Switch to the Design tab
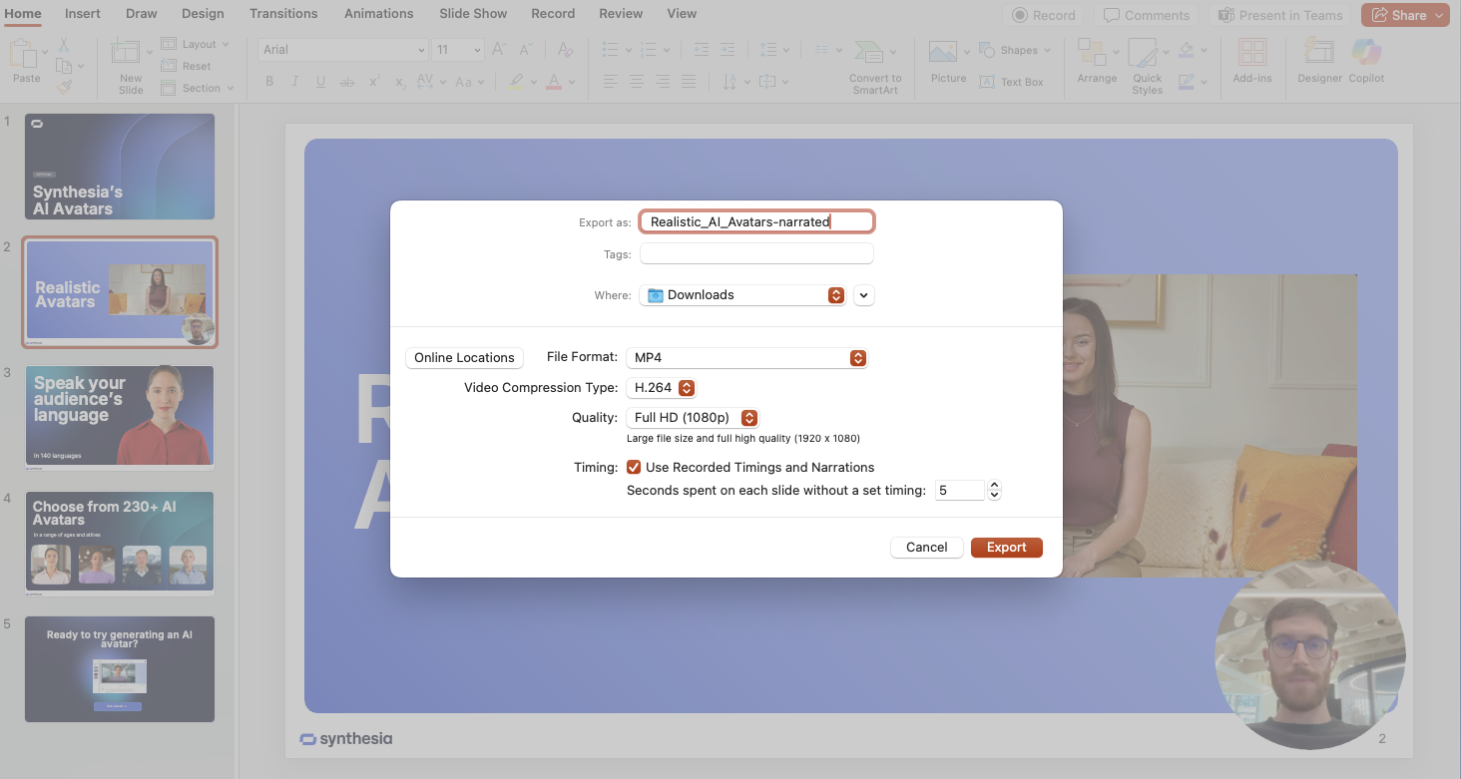 203,13
